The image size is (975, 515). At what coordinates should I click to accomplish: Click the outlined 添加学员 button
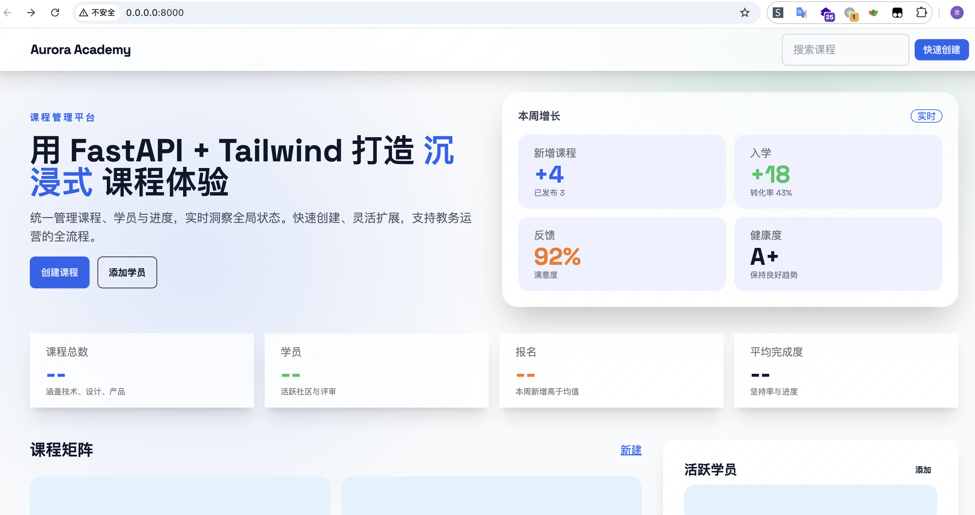tap(127, 272)
